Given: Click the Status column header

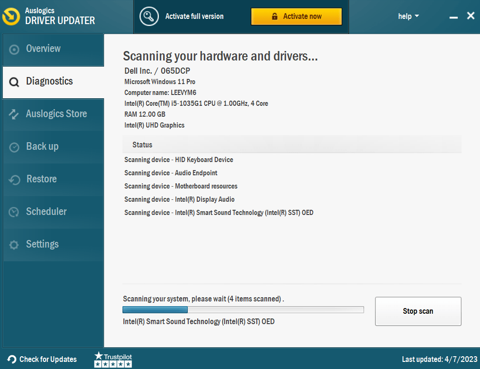Looking at the screenshot, I should tap(142, 145).
